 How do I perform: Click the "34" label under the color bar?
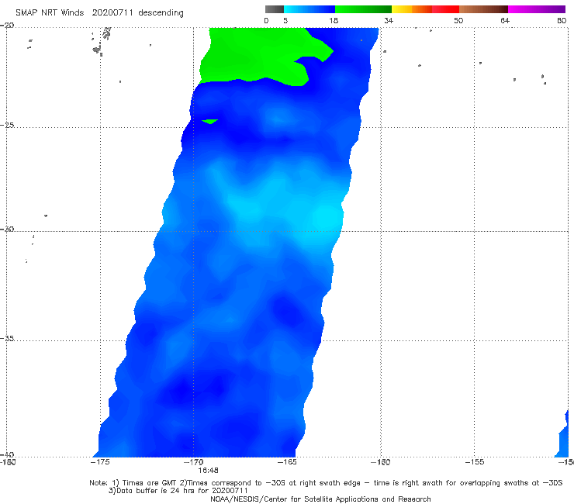389,20
